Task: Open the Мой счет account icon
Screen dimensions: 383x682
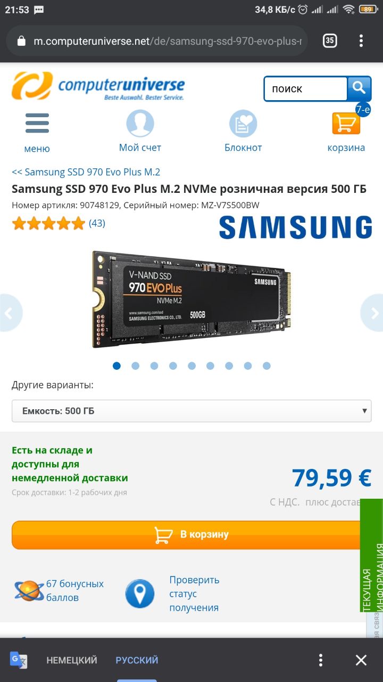Action: click(140, 124)
